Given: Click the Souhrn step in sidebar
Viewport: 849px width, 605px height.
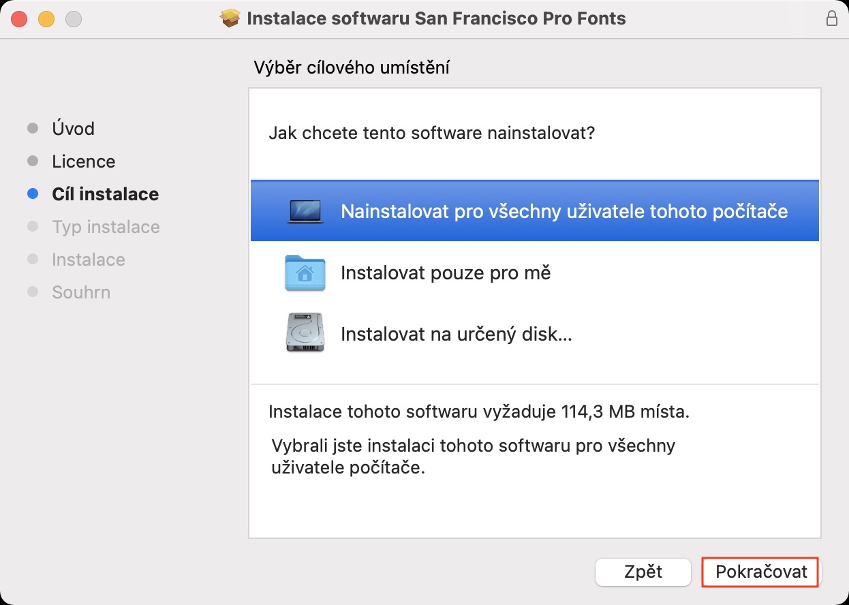Looking at the screenshot, I should pyautogui.click(x=81, y=292).
